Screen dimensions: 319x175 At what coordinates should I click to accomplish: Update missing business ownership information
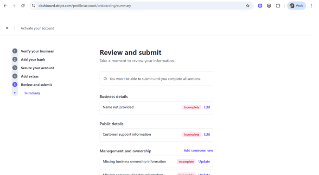(x=204, y=162)
